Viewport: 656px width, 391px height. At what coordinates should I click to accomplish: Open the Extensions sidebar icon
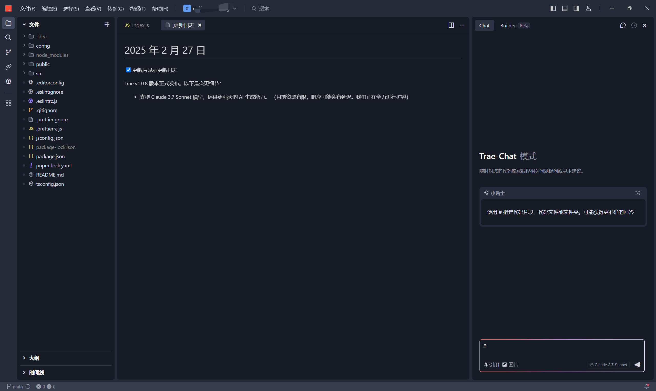pyautogui.click(x=8, y=103)
